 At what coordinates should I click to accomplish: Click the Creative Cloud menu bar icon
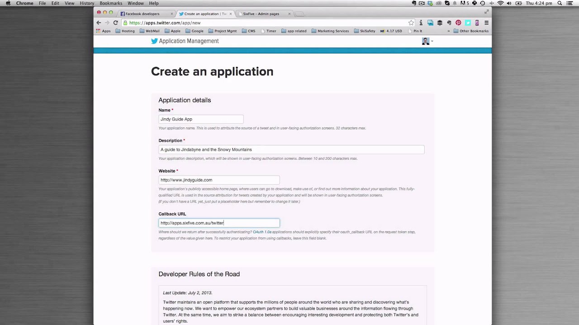coord(438,3)
